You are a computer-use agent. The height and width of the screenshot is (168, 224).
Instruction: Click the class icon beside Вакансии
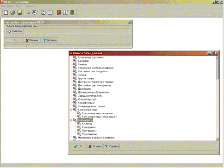click(x=75, y=61)
